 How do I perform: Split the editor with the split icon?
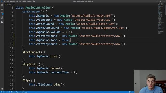162,4
